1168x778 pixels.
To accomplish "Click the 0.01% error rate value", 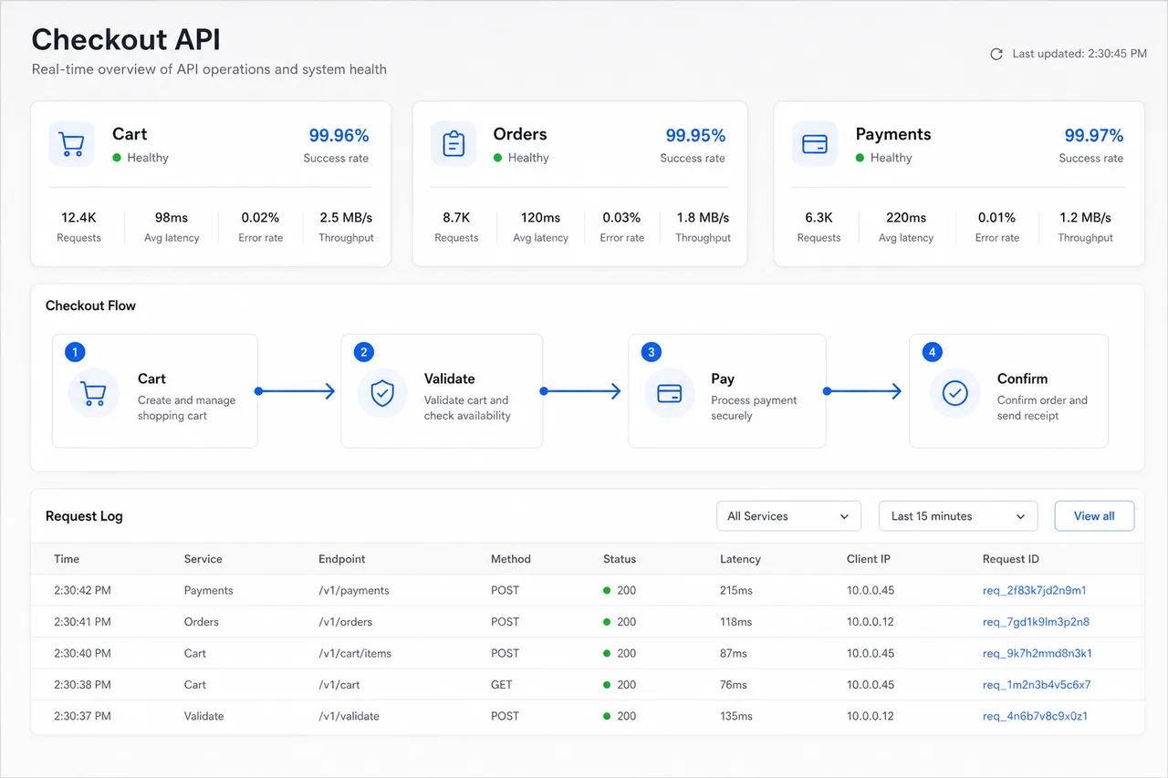I will (996, 218).
